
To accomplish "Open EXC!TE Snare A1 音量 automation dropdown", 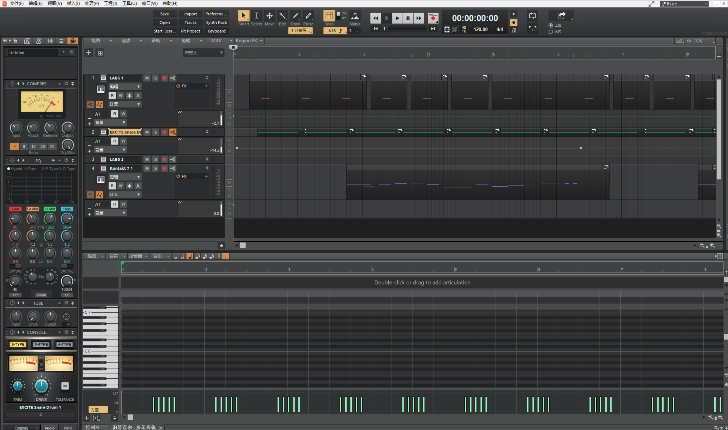I will point(110,150).
